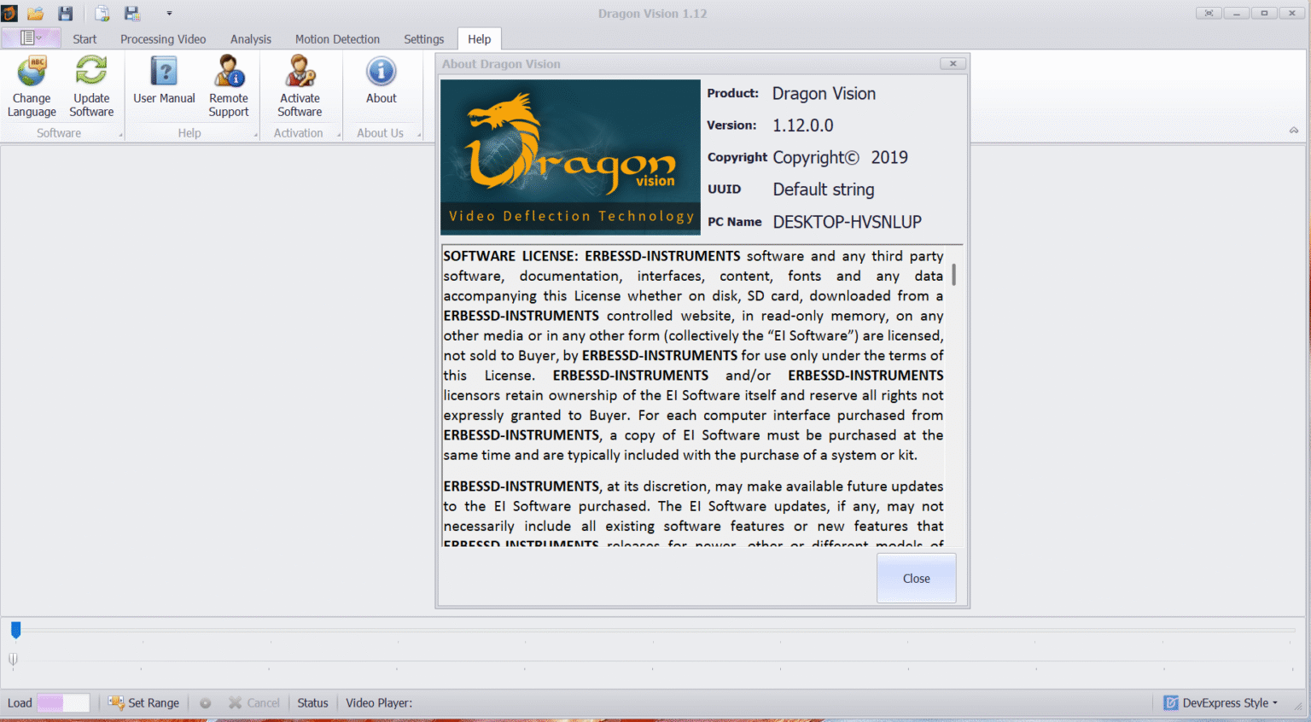Expand the Activation group launcher
1311x722 pixels.
point(339,135)
